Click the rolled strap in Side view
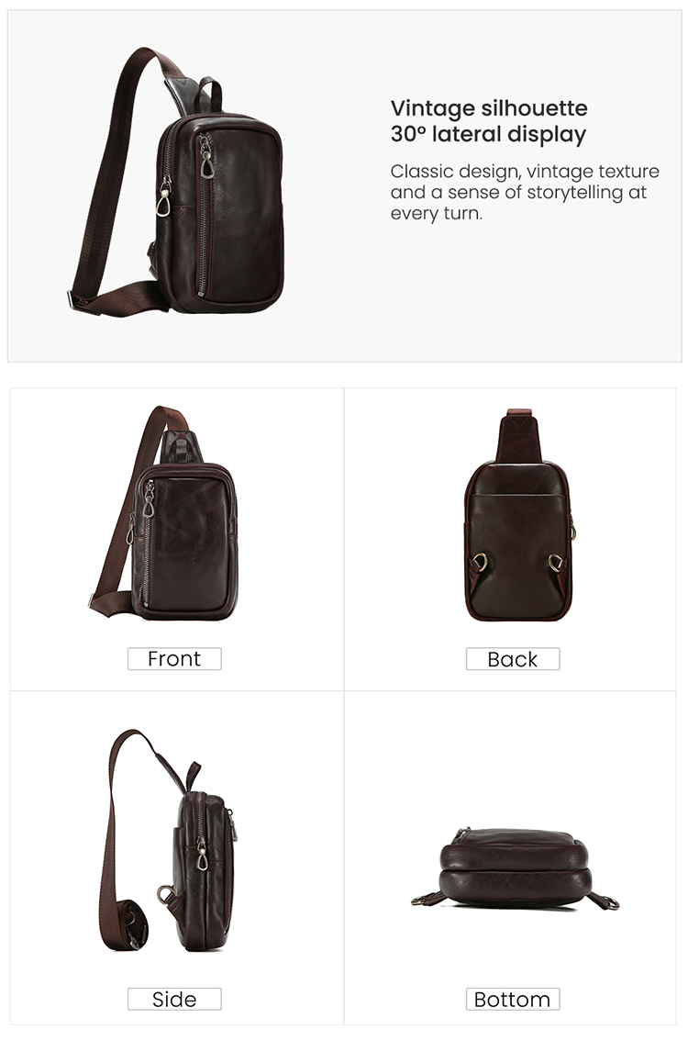The height and width of the screenshot is (1052, 688). (133, 928)
